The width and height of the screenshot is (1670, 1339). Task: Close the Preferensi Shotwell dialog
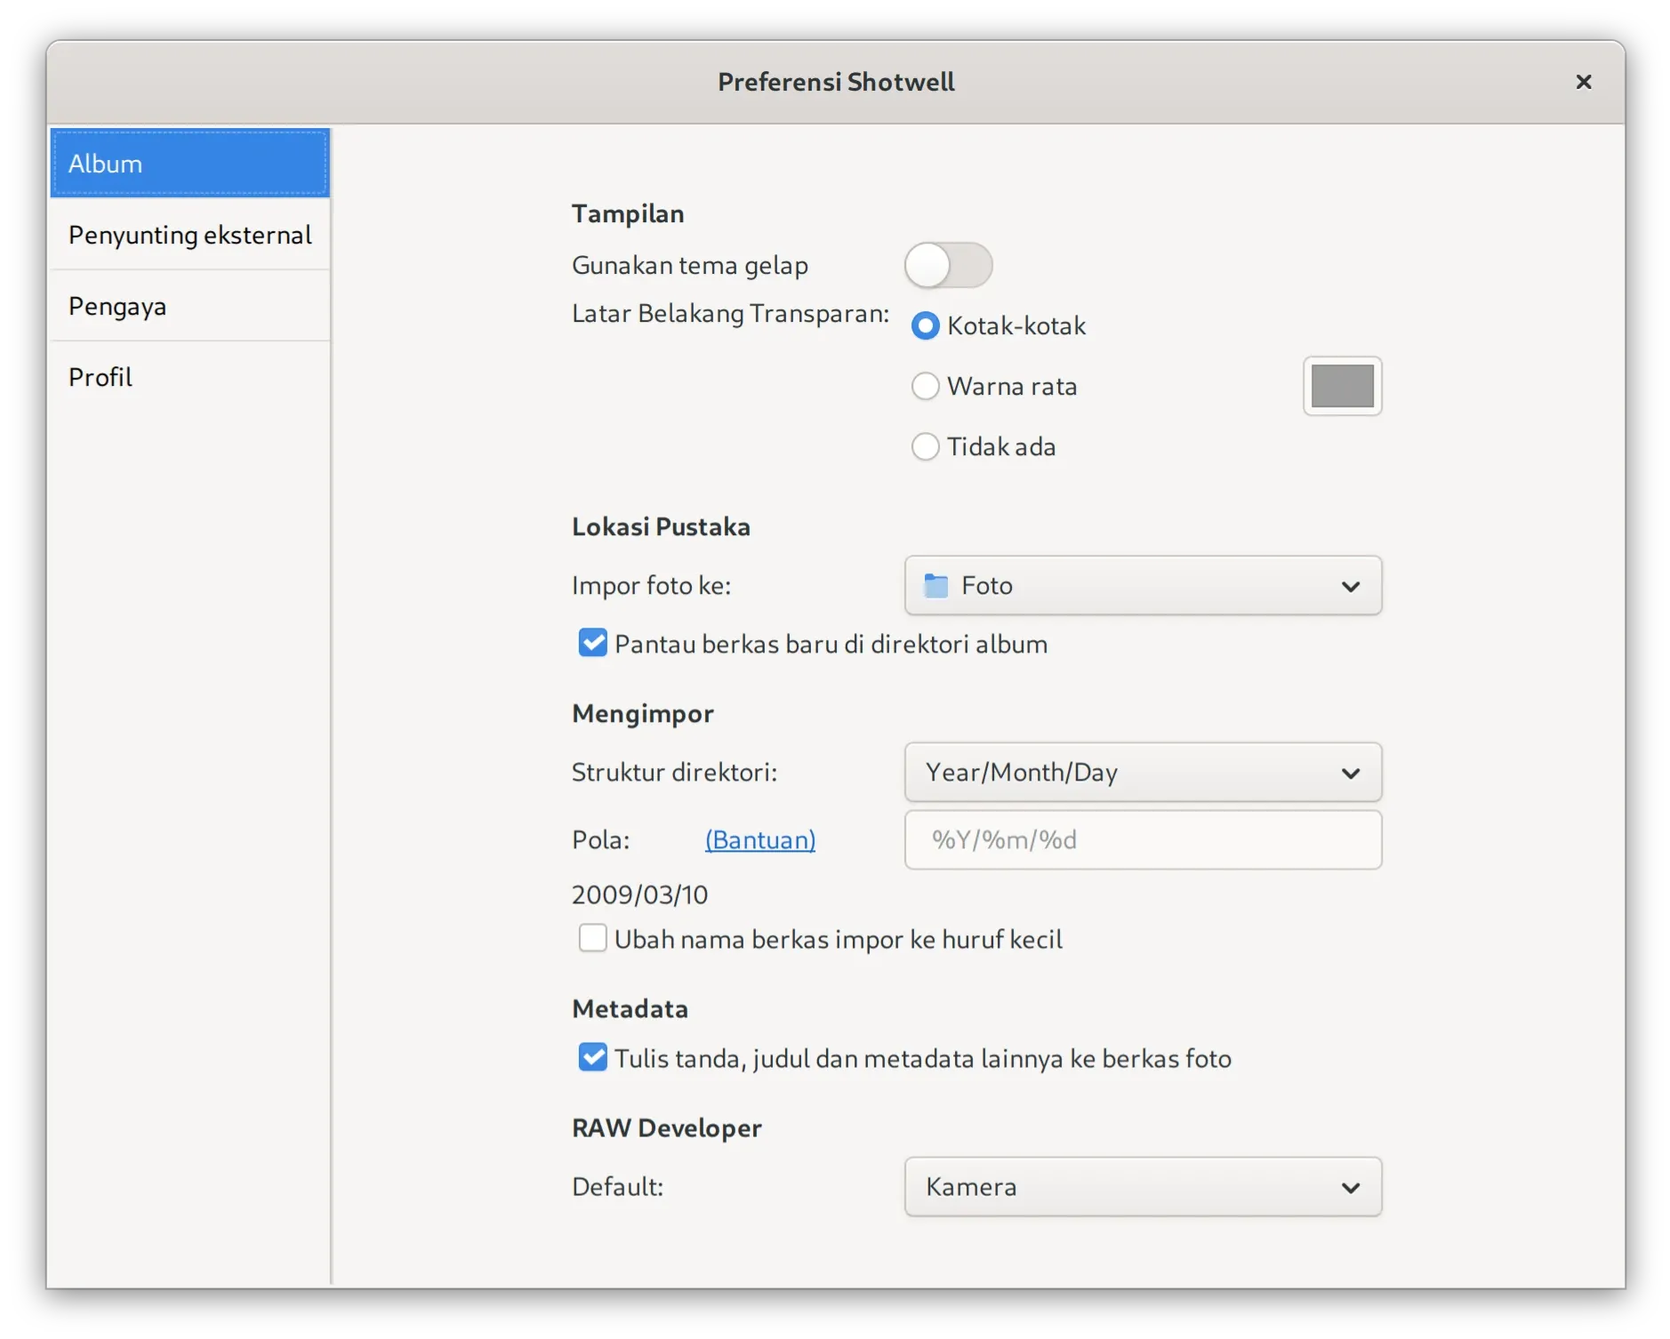1584,82
